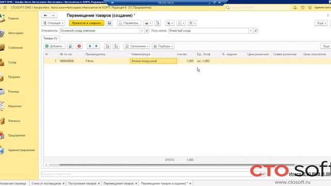Open the Заполнение dropdown
Screen dimensions: 331x186
tap(137, 46)
